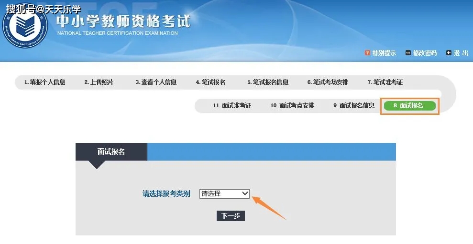Viewport: 473px width, 244px height.
Task: Go to step 5. 笔试报名信息
Action: 268,82
